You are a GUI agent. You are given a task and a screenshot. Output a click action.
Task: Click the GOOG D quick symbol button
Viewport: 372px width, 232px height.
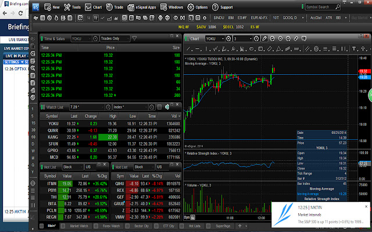click(289, 18)
